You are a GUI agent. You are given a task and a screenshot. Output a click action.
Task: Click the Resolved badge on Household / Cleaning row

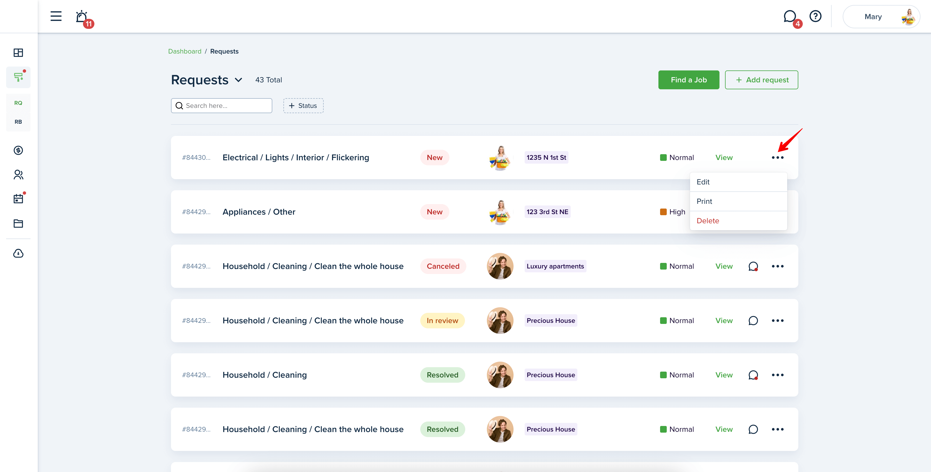[442, 375]
